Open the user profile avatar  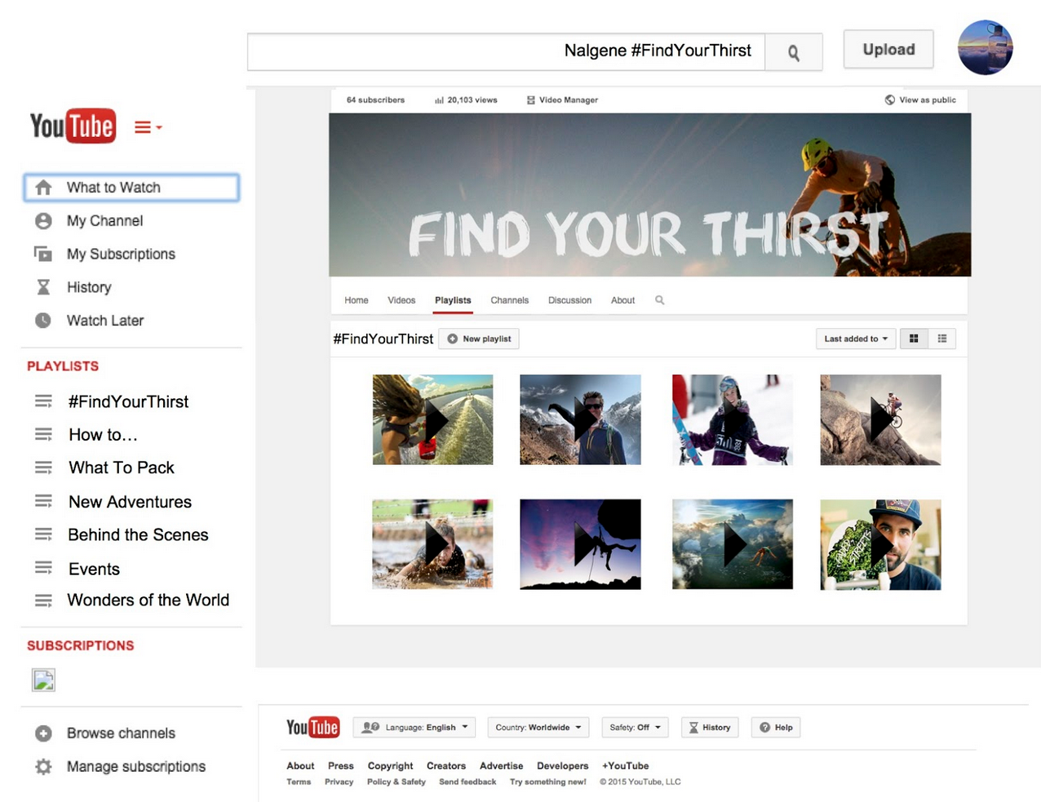[985, 47]
